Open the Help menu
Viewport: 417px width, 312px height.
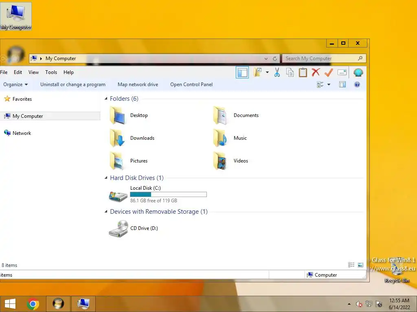[x=68, y=72]
